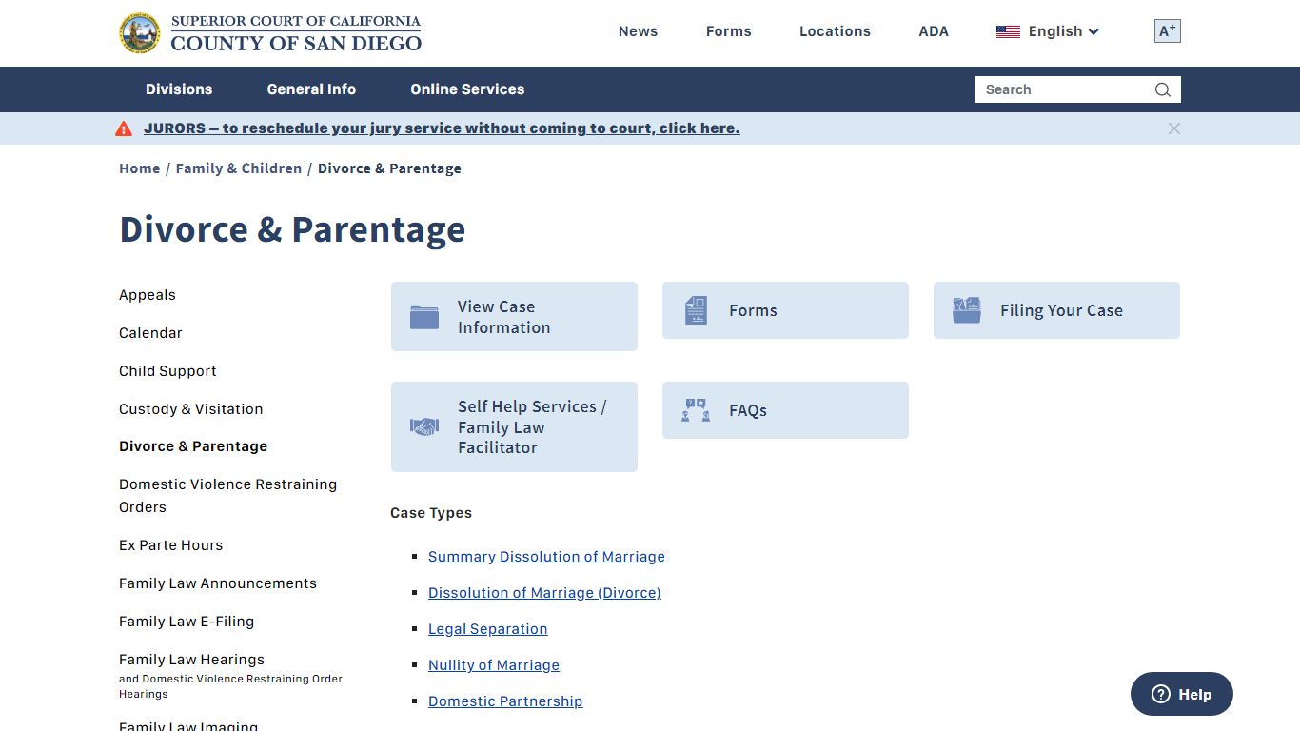Select Divorce & Parentage in sidebar

click(x=193, y=446)
